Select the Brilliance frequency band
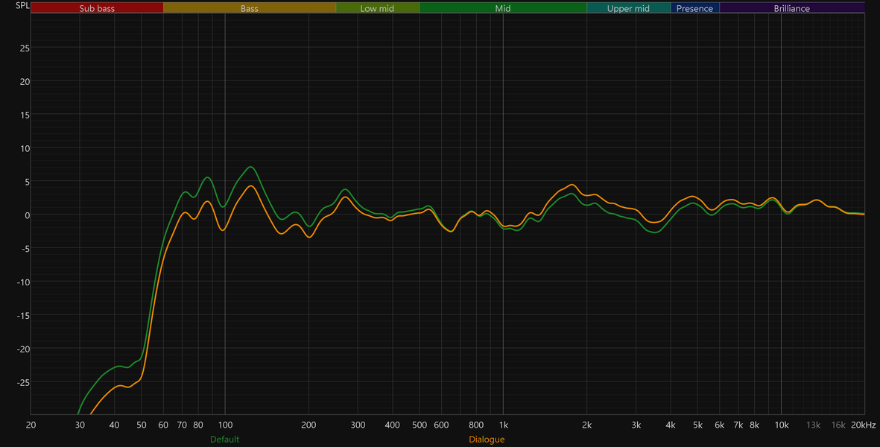The height and width of the screenshot is (447, 880). 792,8
